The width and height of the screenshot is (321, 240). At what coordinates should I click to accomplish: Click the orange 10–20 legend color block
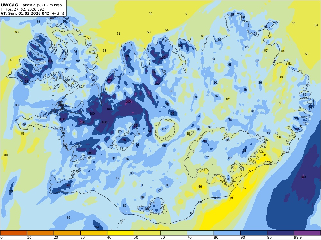click(40, 233)
